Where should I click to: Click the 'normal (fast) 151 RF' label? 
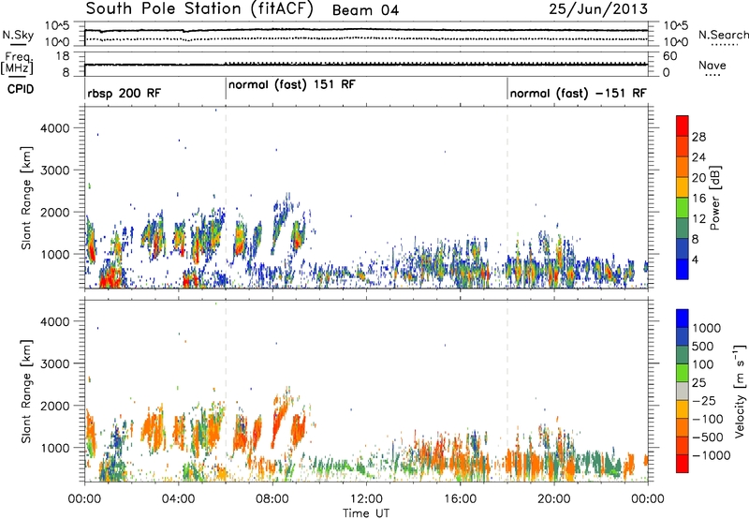tap(292, 85)
